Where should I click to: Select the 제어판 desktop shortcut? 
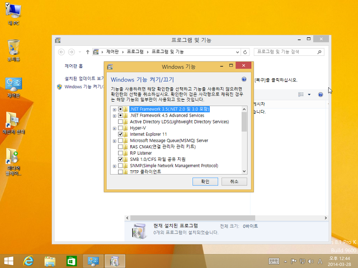click(13, 87)
